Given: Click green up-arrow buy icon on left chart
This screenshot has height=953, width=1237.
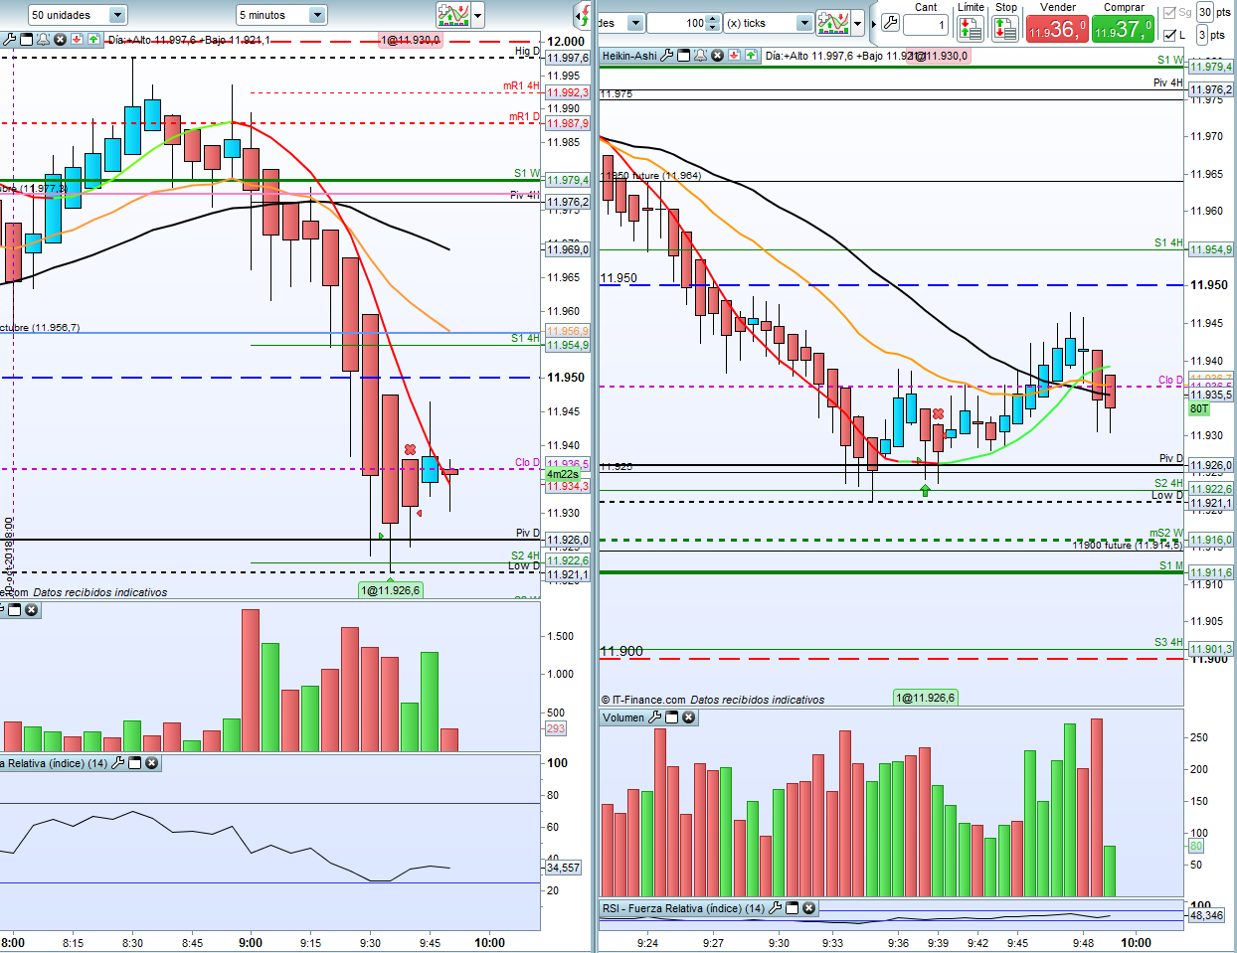Looking at the screenshot, I should (93, 40).
